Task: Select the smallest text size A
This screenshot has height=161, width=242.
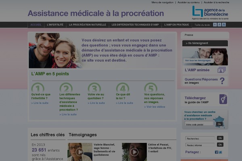Action: click(215, 25)
